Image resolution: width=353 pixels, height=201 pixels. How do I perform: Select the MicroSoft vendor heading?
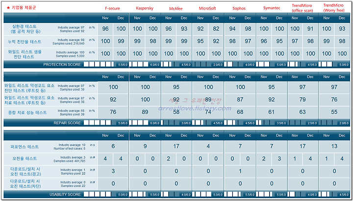(x=207, y=8)
